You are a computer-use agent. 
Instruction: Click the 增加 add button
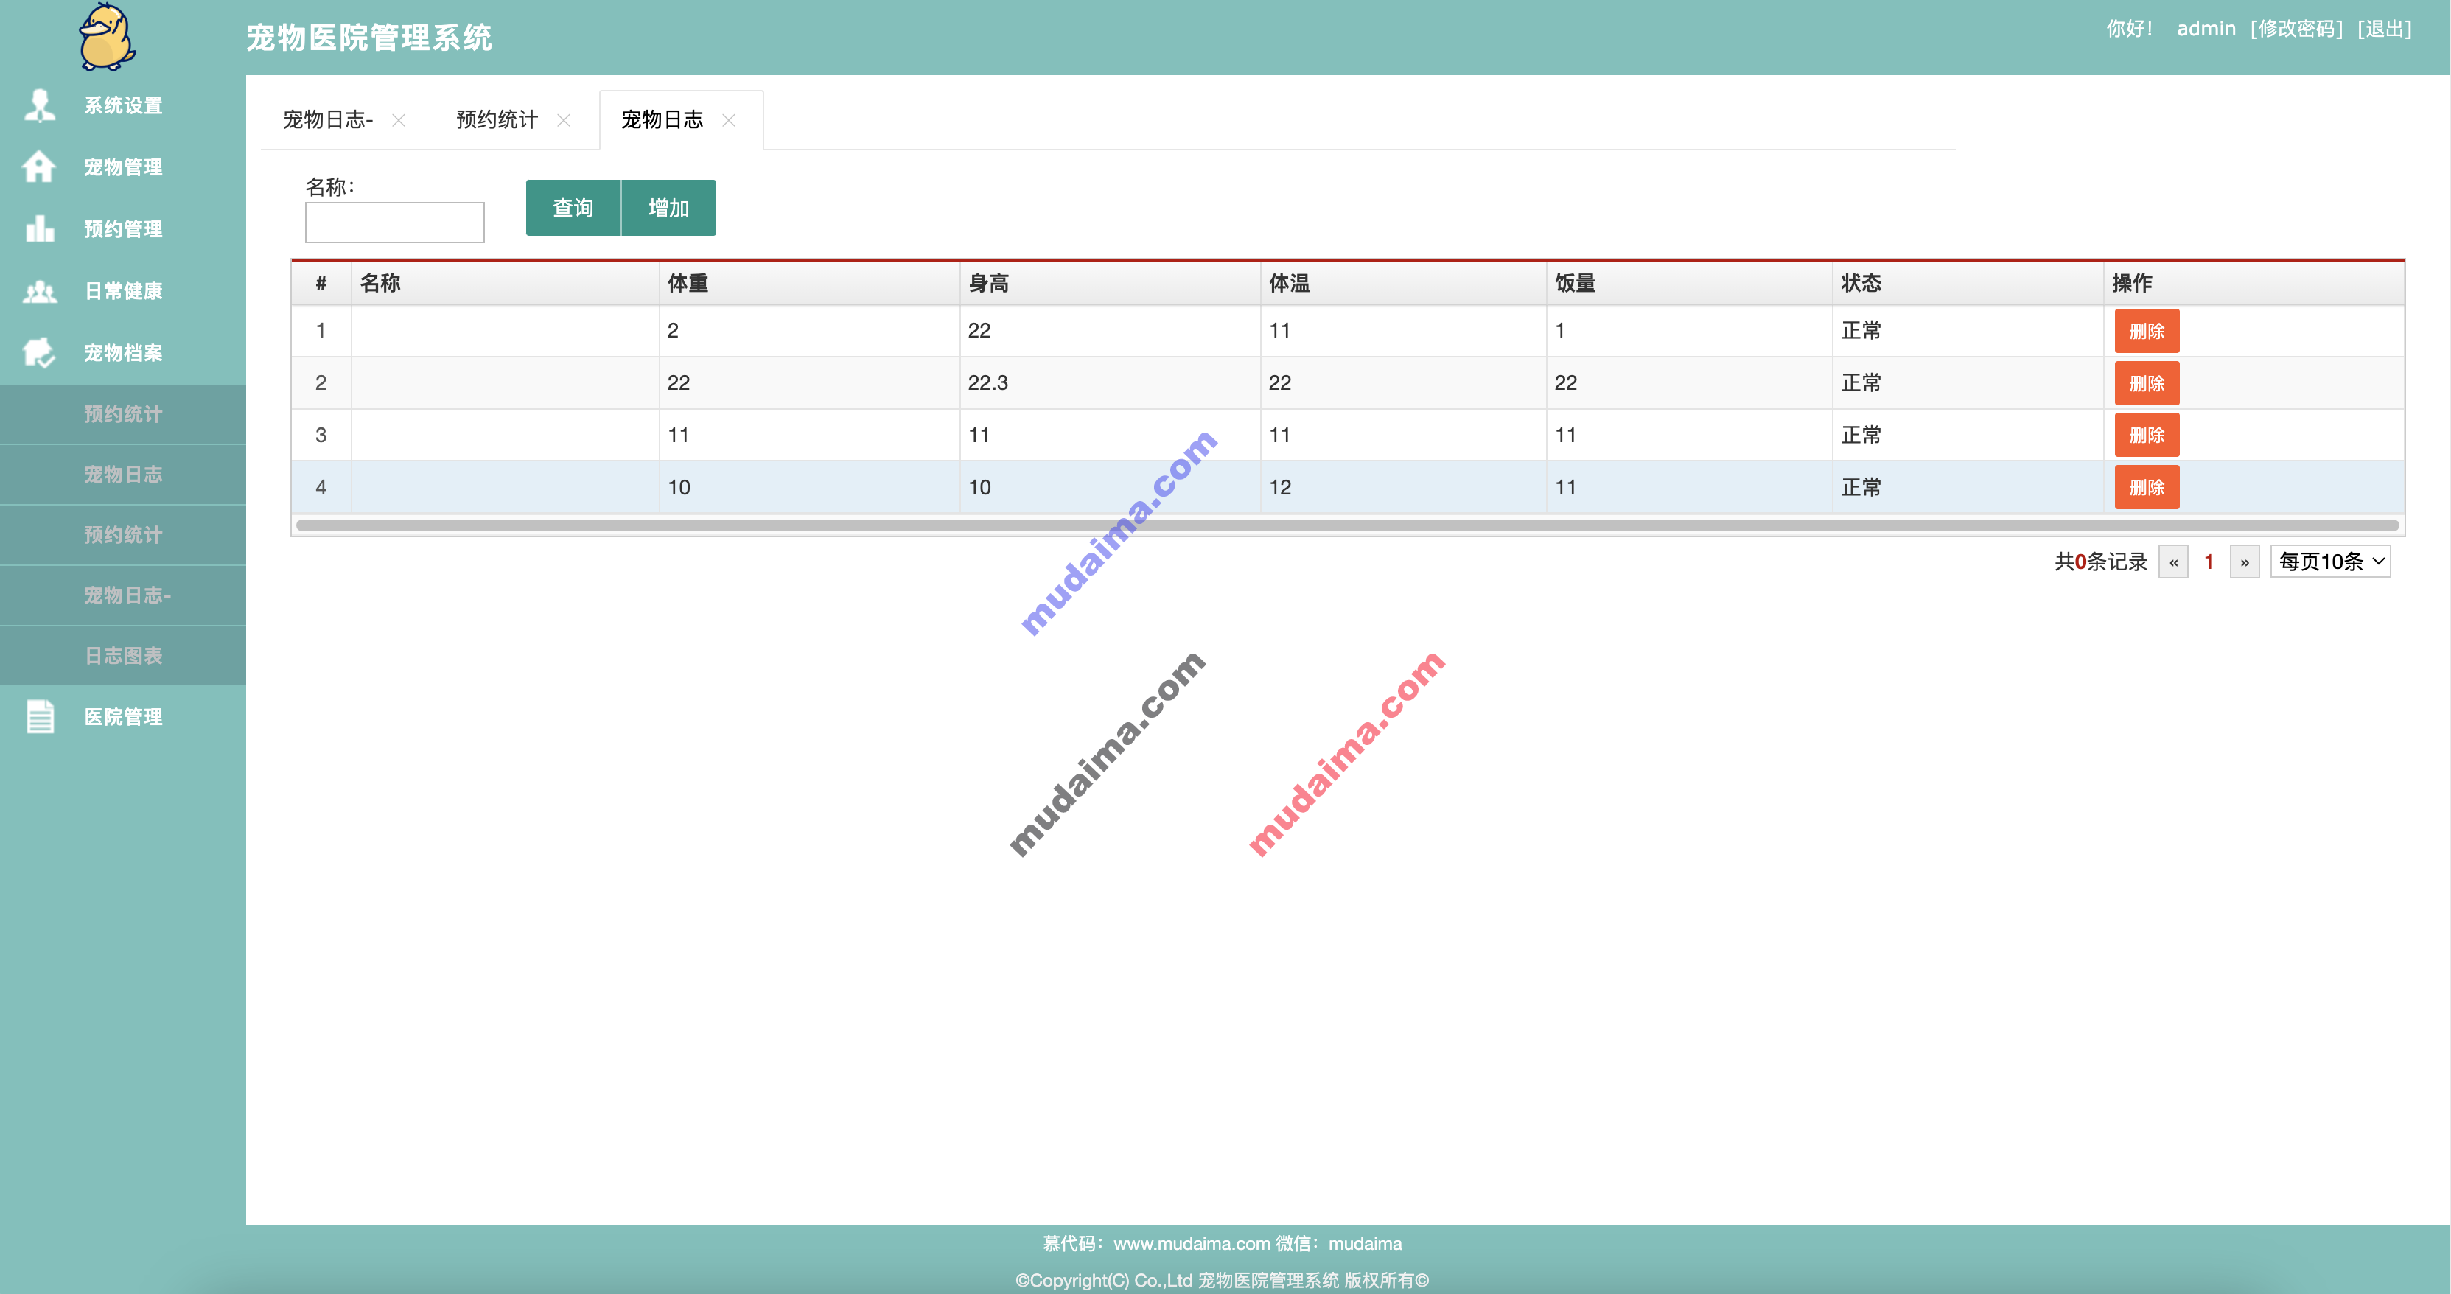coord(669,207)
